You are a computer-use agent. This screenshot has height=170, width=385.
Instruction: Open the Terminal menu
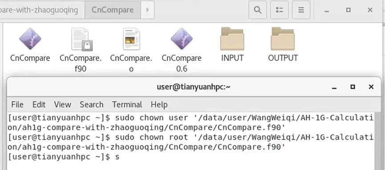[127, 105]
